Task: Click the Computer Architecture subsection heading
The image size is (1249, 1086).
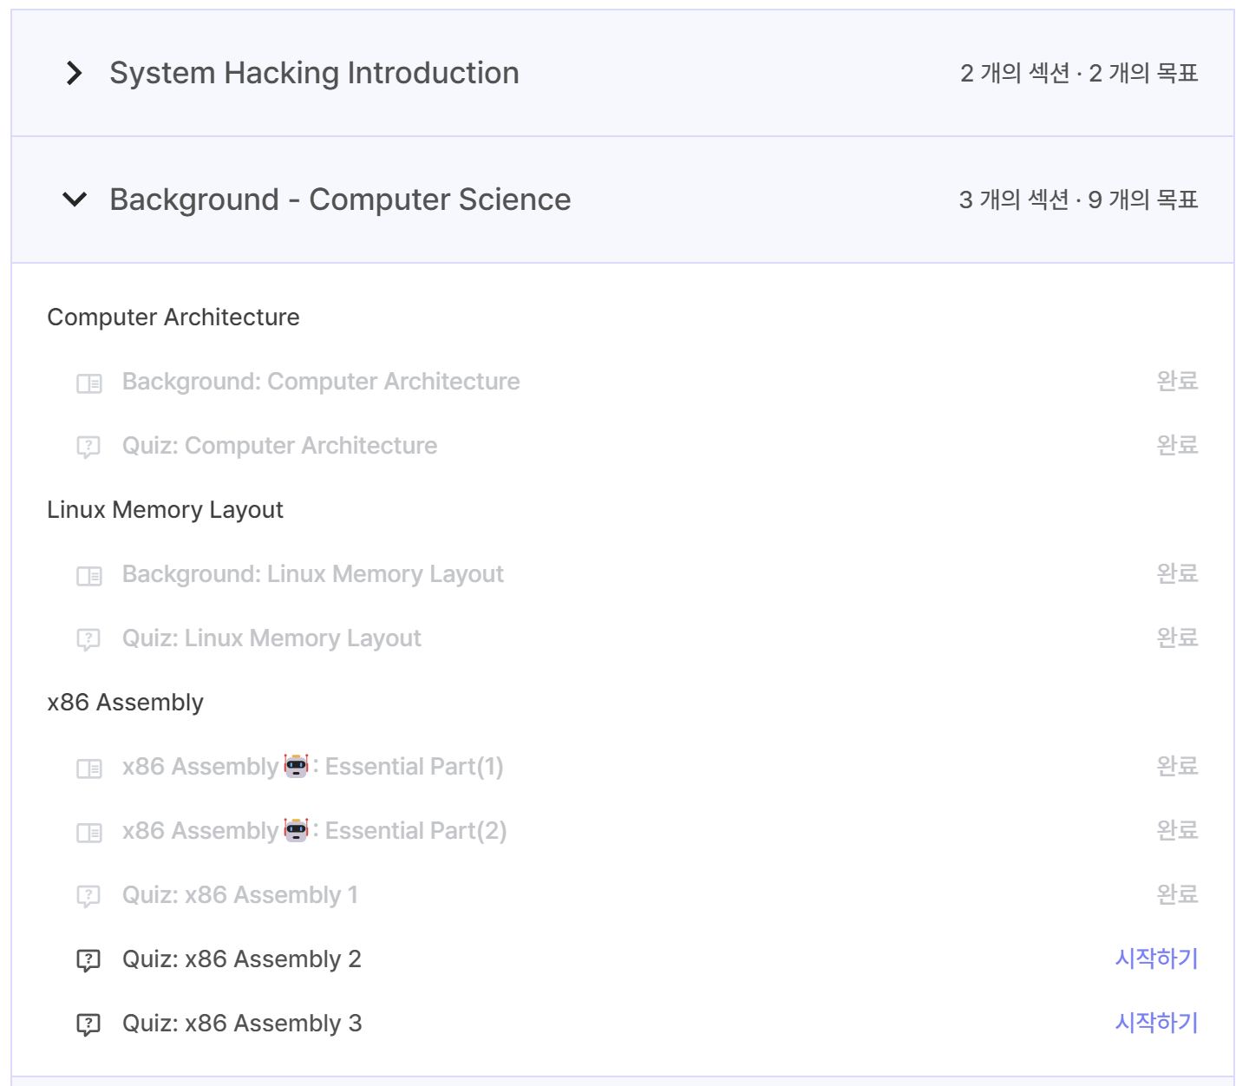Action: point(173,317)
